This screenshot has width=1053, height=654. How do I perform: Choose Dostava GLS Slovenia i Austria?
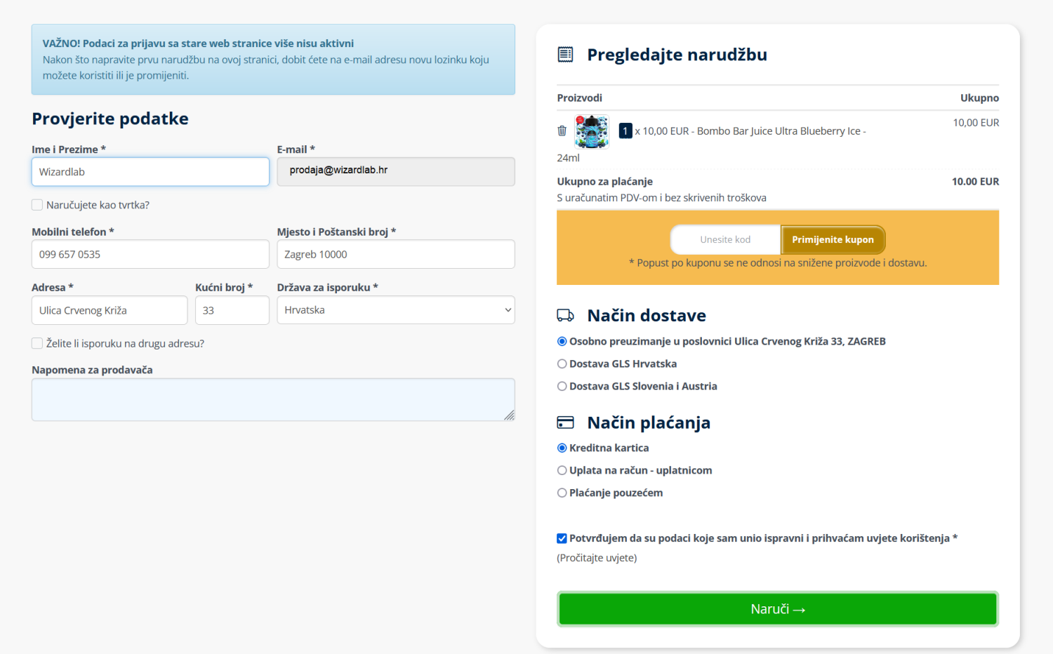click(x=562, y=386)
